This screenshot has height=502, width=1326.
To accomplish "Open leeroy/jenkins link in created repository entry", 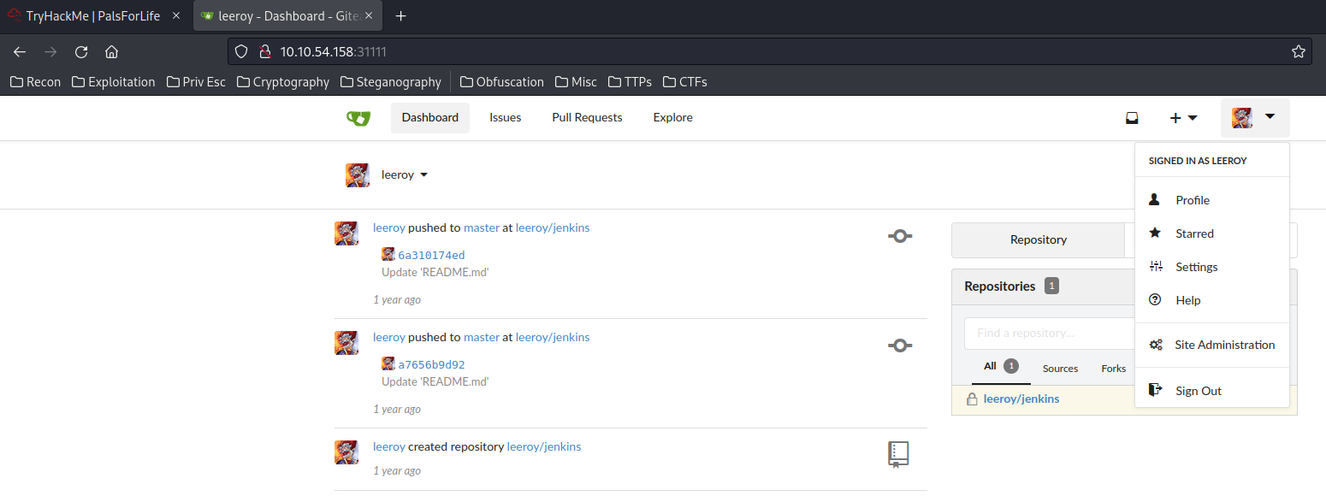I will (x=544, y=447).
